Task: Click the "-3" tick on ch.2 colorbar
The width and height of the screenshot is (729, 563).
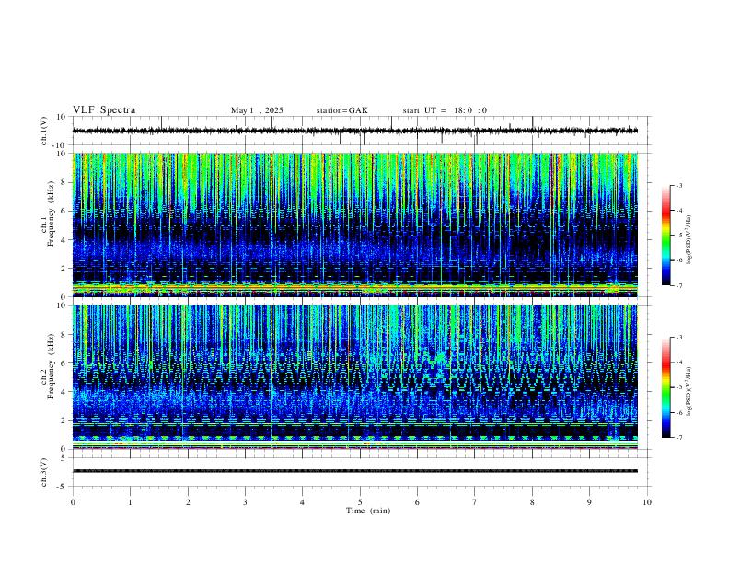Action: tap(678, 338)
